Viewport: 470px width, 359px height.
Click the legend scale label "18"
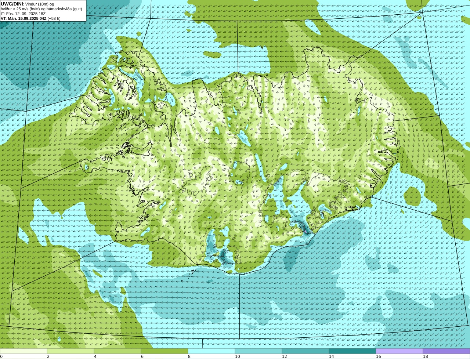tap(425, 356)
